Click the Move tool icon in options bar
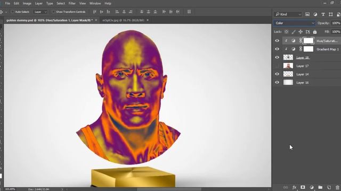Viewport: 341px width, 191px height. pyautogui.click(x=2, y=12)
